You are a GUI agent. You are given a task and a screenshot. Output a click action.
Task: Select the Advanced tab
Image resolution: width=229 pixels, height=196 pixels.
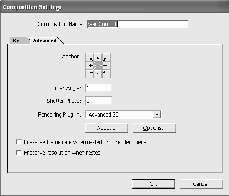pyautogui.click(x=45, y=41)
